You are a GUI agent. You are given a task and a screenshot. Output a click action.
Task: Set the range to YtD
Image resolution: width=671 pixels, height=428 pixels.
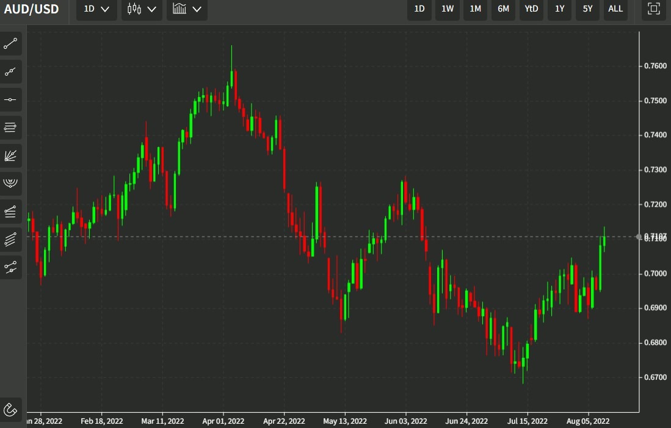click(x=532, y=9)
